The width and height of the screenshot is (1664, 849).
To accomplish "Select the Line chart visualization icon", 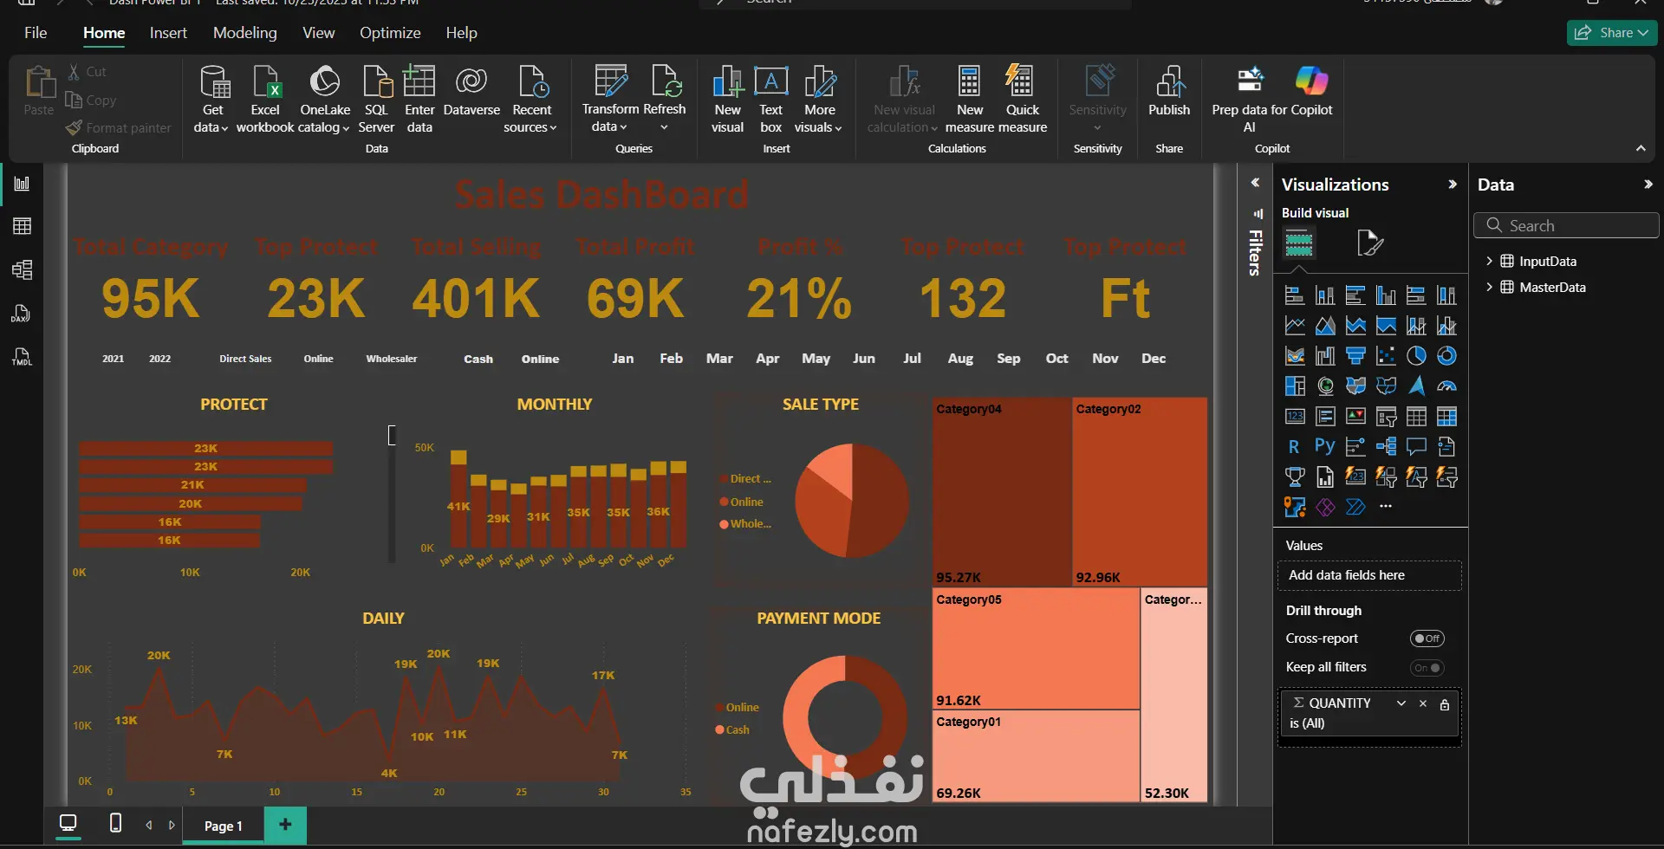I will point(1295,326).
